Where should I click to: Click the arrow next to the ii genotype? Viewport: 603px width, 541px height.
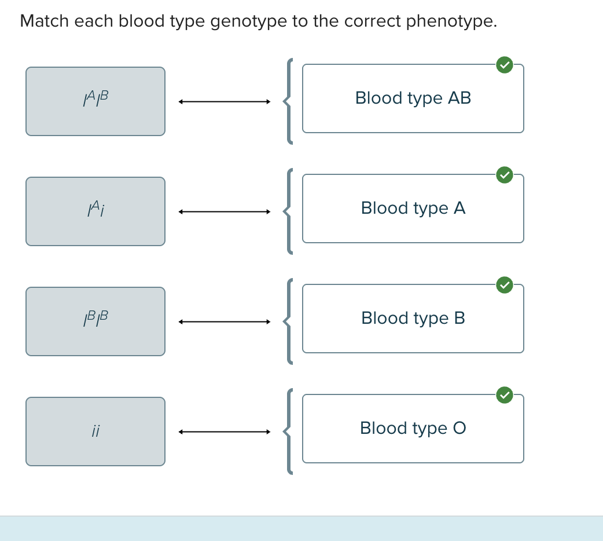[x=225, y=432]
